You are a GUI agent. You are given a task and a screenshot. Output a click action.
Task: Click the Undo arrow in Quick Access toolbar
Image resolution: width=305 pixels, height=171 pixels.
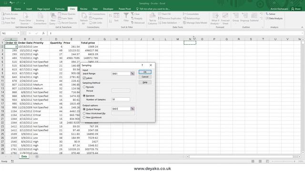pos(11,3)
